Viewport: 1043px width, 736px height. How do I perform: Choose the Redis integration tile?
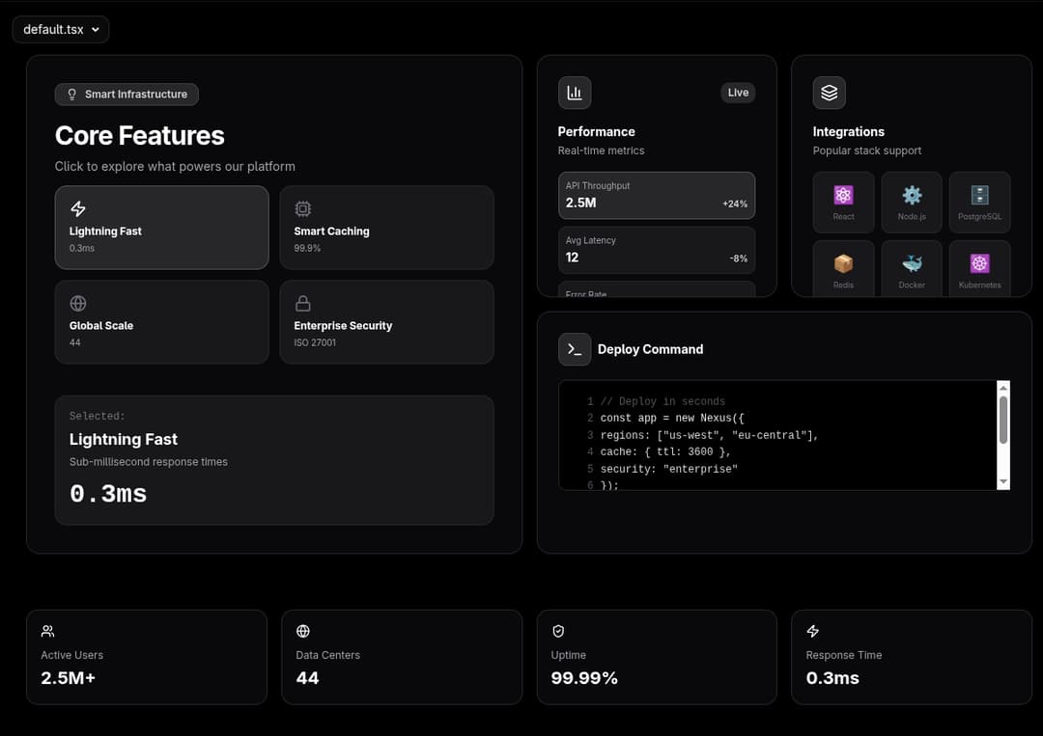click(843, 268)
